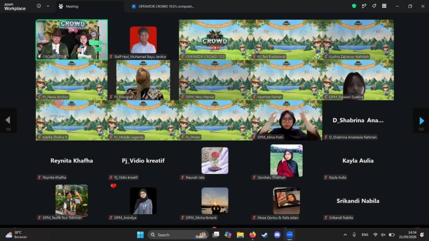The image size is (429, 241).
Task: Click the AI Companion sparkle icon
Action: pos(374,6)
